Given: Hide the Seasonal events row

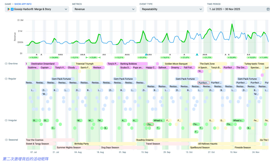Looking at the screenshot, I should [x=6, y=140].
